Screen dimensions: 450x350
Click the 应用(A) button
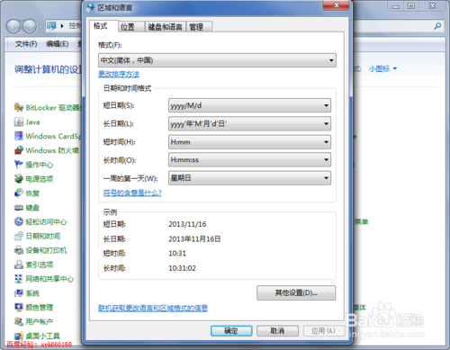[323, 331]
